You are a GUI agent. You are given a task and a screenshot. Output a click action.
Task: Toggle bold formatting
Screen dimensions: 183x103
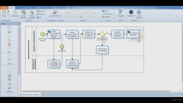[67, 17]
